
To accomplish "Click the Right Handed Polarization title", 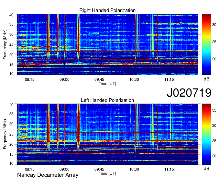I will tap(107, 10).
